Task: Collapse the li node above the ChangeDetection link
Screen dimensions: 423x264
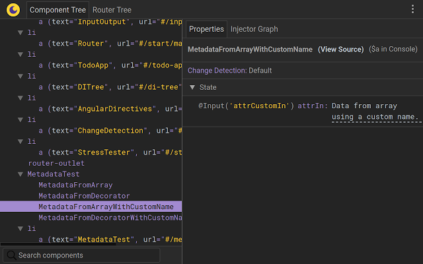Action: [20, 119]
